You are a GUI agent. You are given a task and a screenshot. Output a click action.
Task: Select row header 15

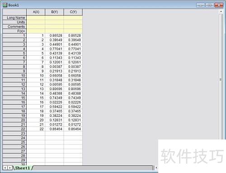(x=14, y=98)
